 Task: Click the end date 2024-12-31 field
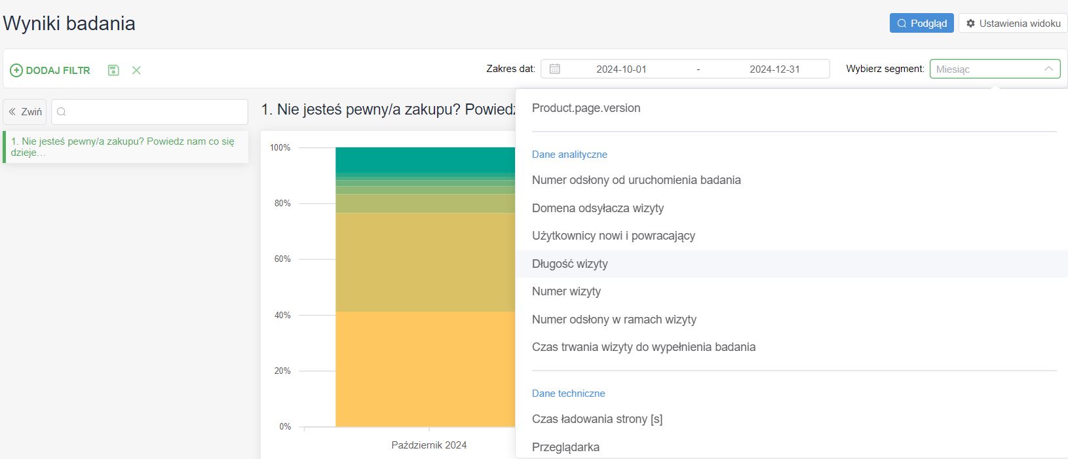[774, 69]
